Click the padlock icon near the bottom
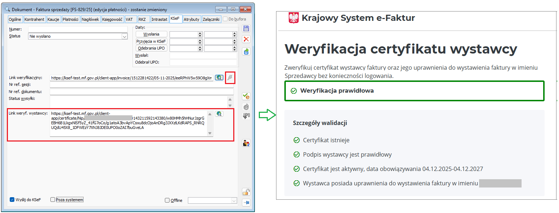This screenshot has height=213, width=559. point(246,191)
